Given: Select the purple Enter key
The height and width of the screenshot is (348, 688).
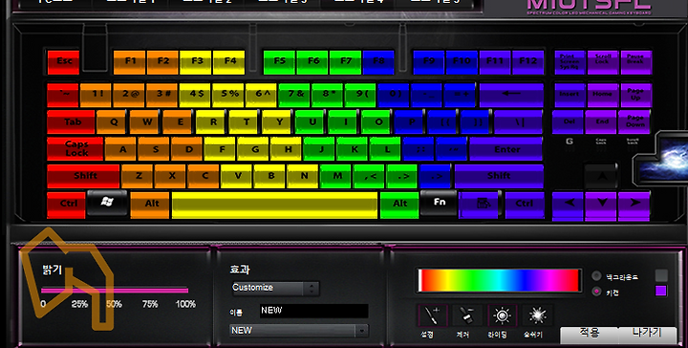Looking at the screenshot, I should (506, 149).
